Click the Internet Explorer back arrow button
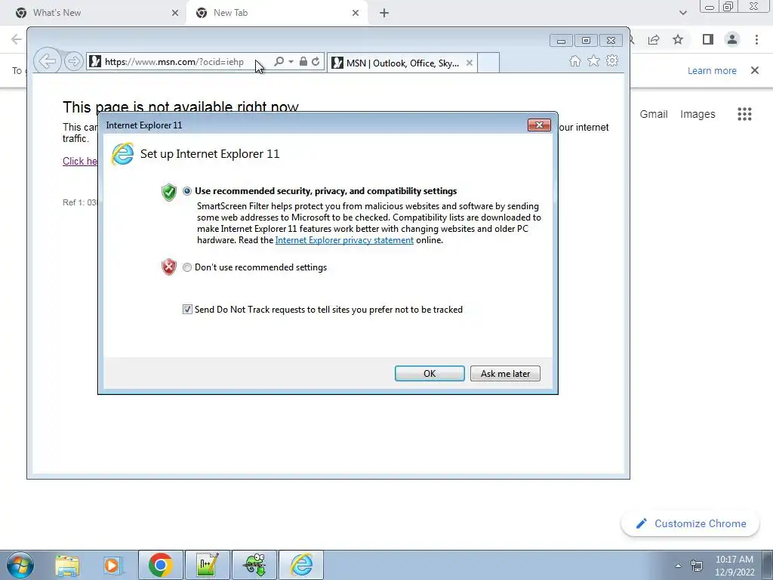 click(x=48, y=61)
